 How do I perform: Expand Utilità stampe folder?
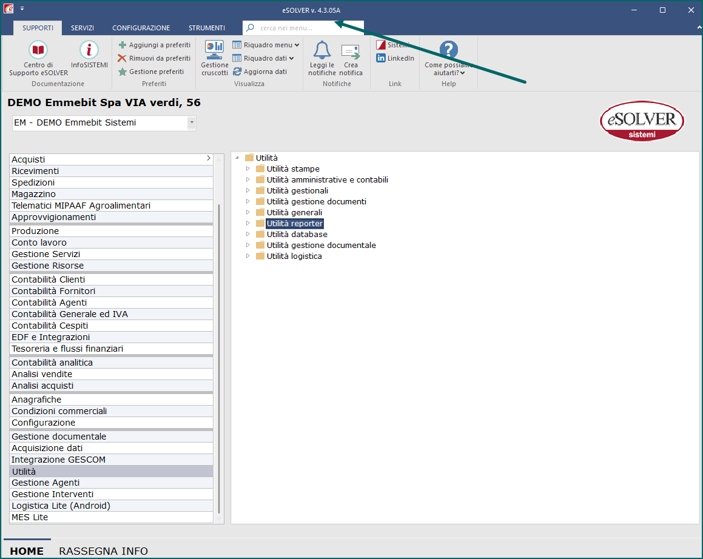(248, 169)
